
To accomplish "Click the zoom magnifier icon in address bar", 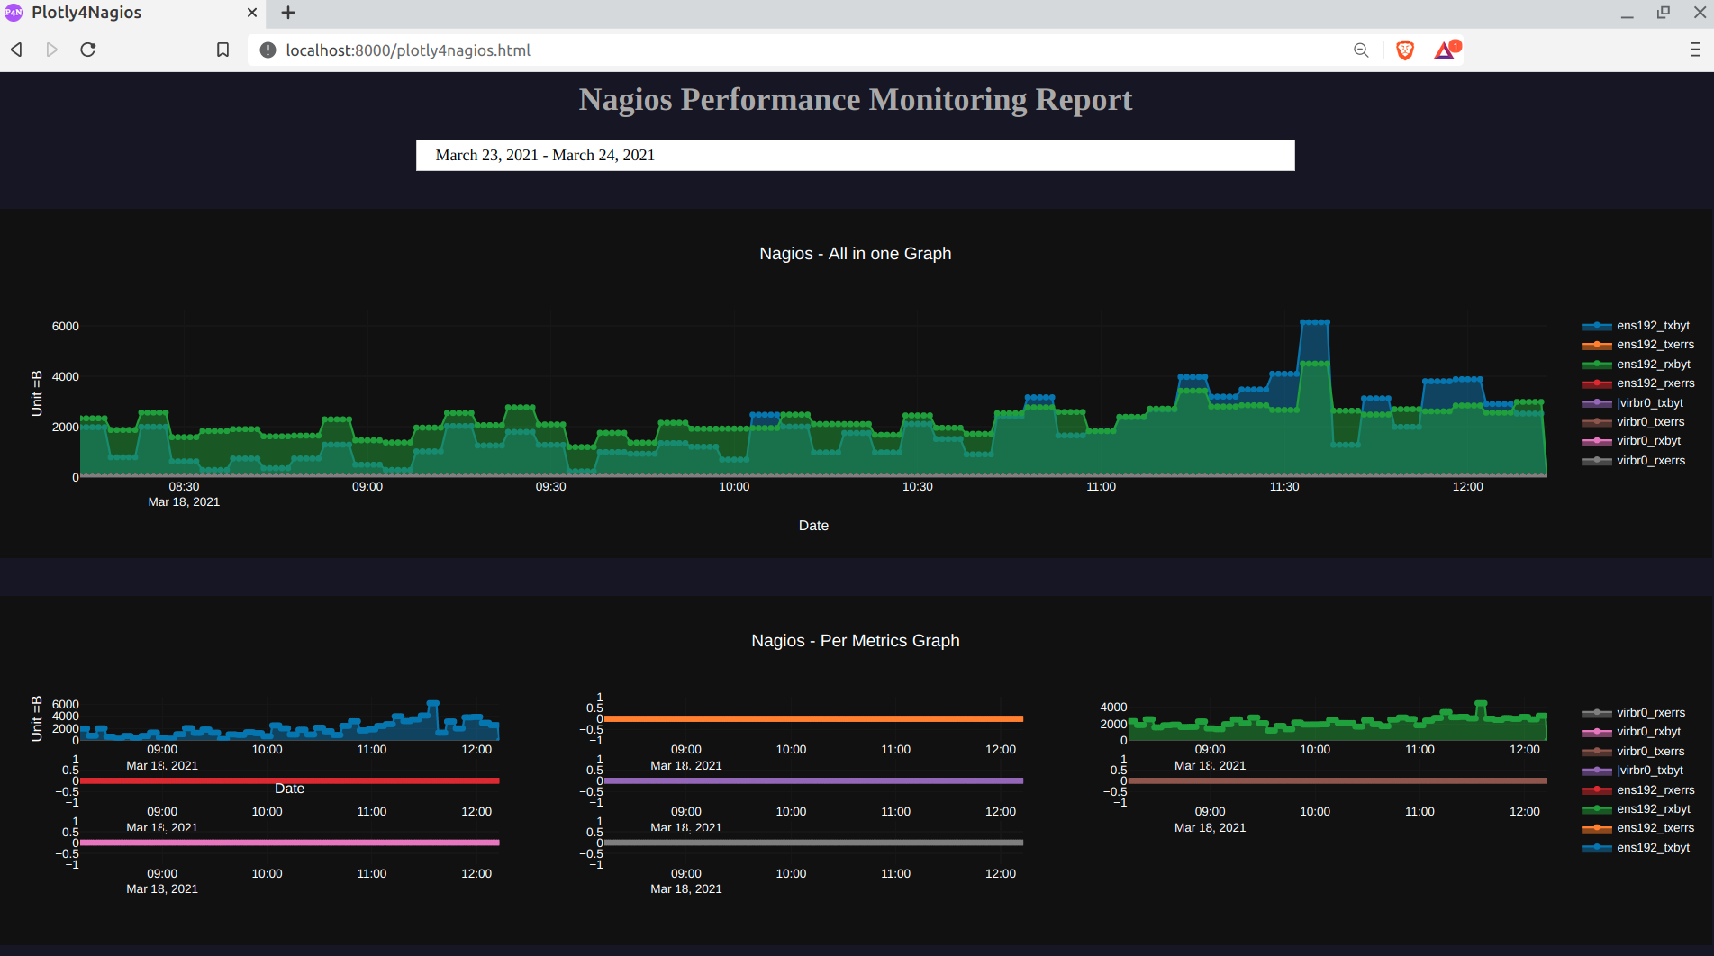I will pyautogui.click(x=1361, y=50).
